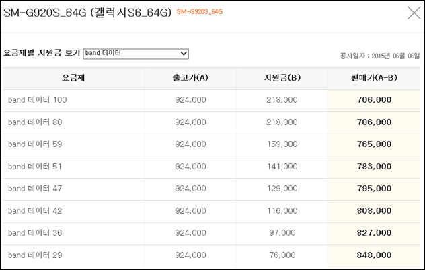Click the 공시일자 2015년 06월 06일 text

[x=380, y=56]
